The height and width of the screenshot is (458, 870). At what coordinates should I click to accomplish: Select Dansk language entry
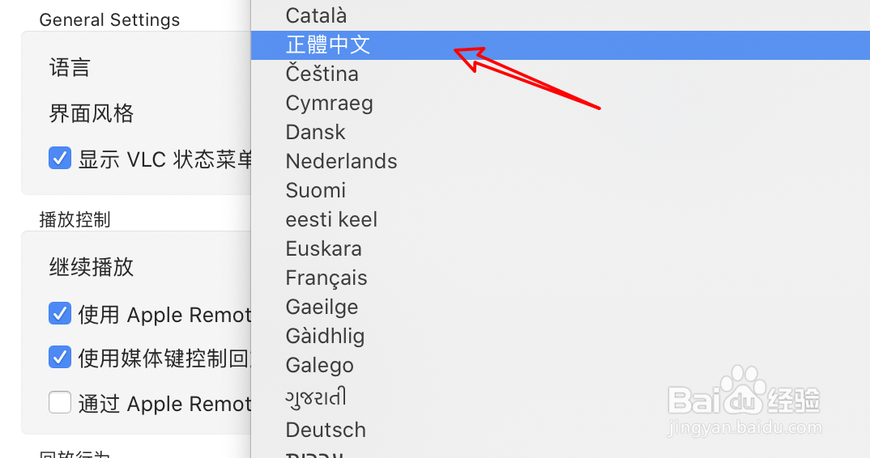pos(315,133)
